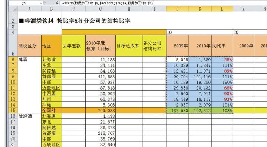Select row 5 header
Screen dimensions: 267x147
[13, 46]
